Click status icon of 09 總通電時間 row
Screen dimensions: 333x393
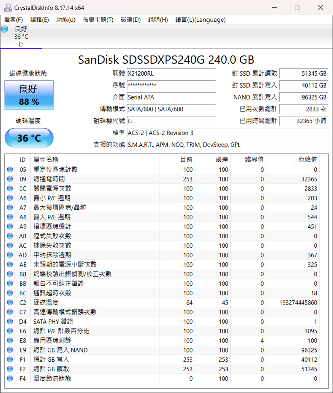tap(10, 179)
